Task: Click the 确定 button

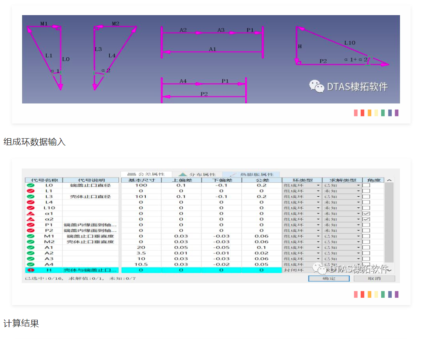Action: [328, 278]
